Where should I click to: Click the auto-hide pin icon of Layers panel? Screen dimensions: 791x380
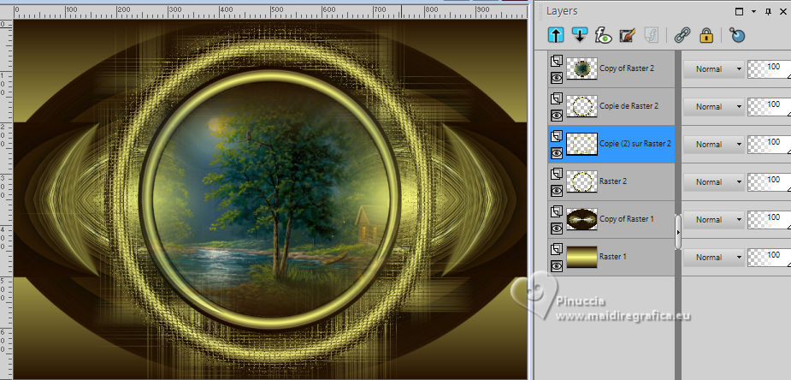768,11
